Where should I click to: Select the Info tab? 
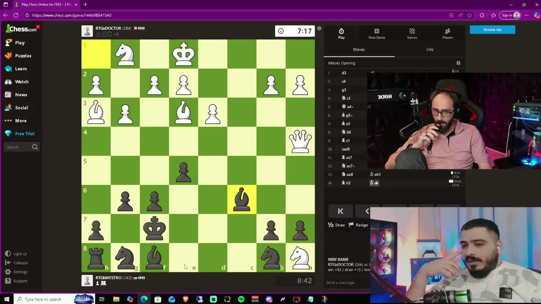tap(430, 49)
